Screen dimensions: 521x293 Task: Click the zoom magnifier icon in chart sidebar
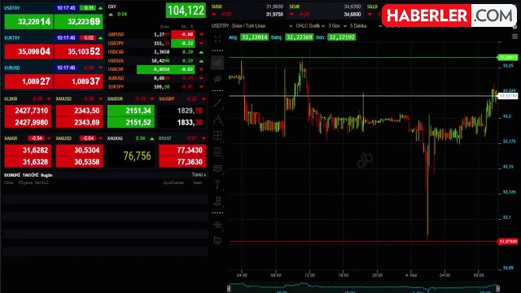point(217,225)
